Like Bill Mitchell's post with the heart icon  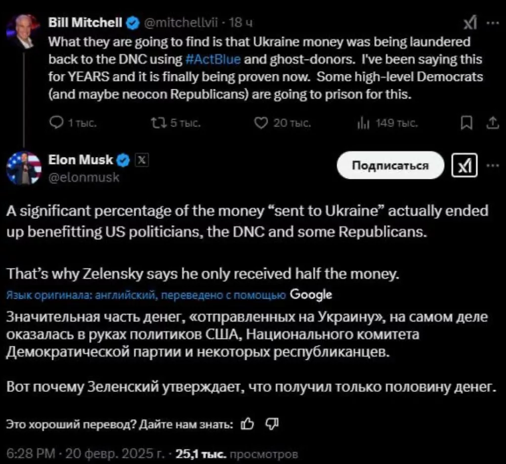(x=260, y=123)
